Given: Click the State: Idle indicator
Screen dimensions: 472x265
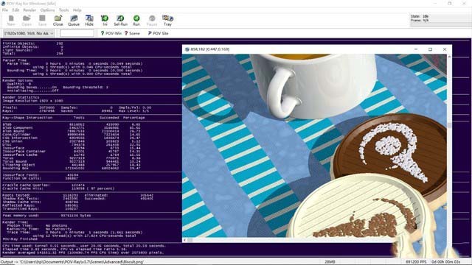Looking at the screenshot, I should [420, 16].
